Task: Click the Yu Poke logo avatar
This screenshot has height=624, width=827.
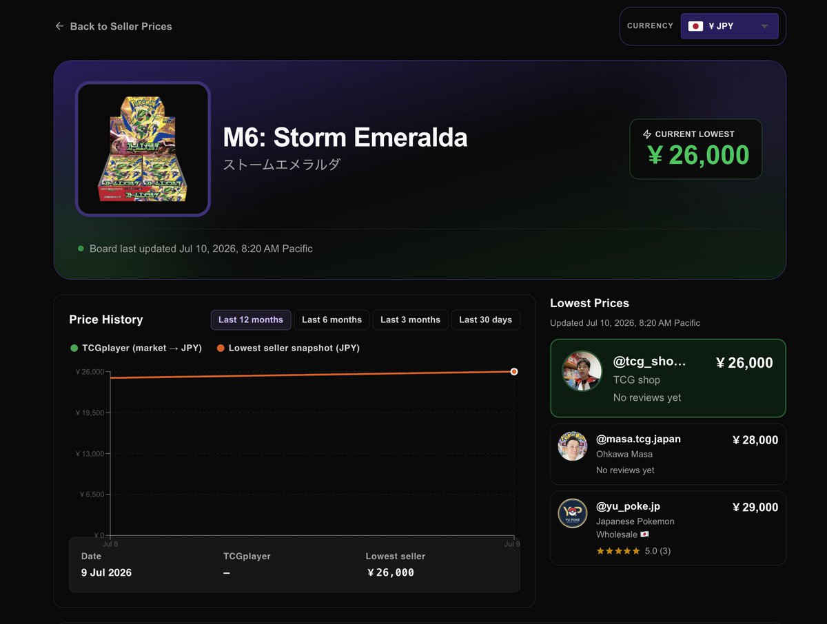Action: coord(572,513)
